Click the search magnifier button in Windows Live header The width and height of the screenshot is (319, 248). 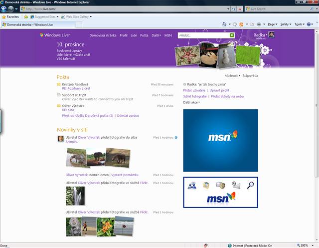pos(232,35)
